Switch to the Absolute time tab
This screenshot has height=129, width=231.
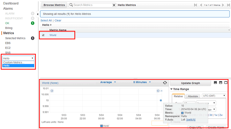[193, 96]
